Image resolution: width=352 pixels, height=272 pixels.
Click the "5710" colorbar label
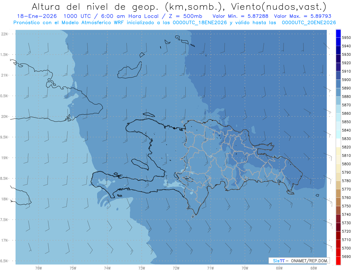coord(346,240)
